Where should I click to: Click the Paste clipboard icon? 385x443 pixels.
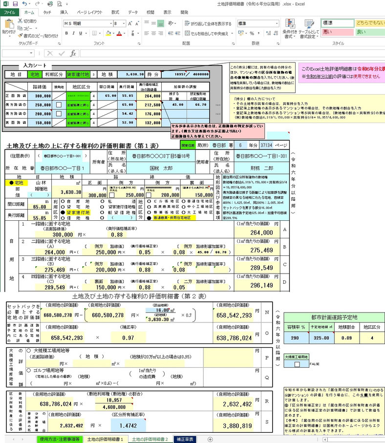(x=9, y=24)
